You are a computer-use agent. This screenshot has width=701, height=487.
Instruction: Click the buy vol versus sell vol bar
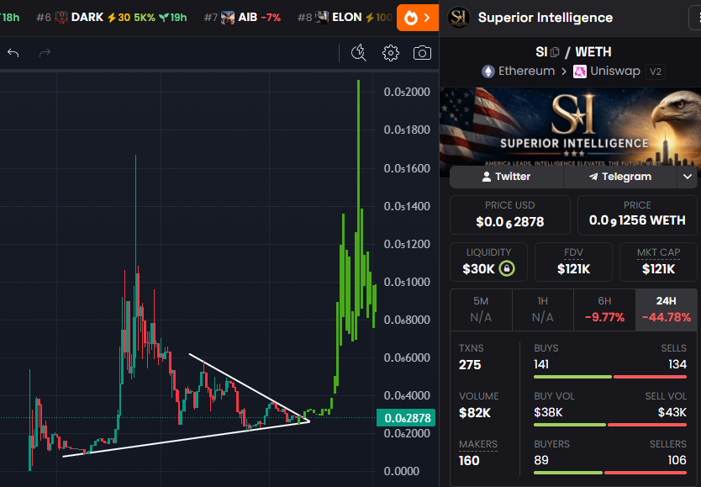(609, 425)
